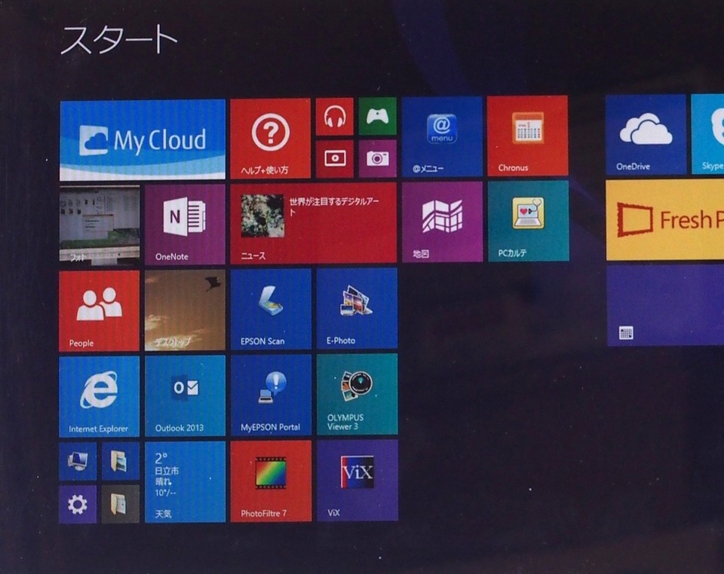
Task: Open the フォト photo tile
Action: [100, 225]
